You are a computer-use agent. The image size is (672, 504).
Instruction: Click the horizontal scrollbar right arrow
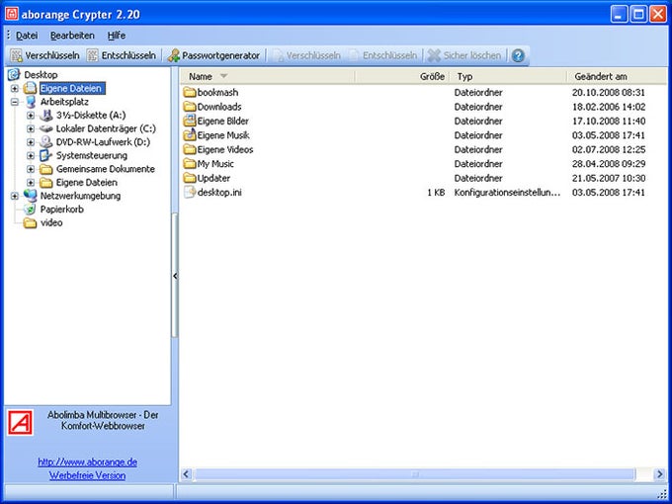tap(660, 474)
